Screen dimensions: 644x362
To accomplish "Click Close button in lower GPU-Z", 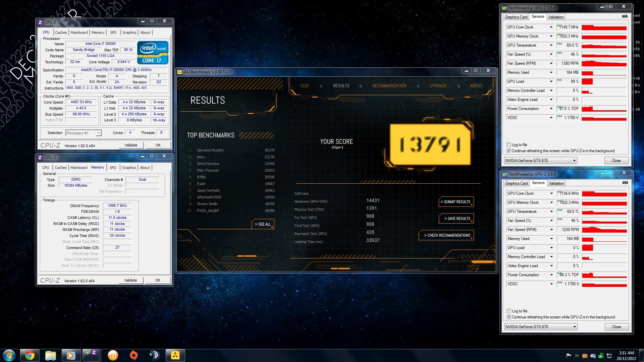I will (x=616, y=327).
